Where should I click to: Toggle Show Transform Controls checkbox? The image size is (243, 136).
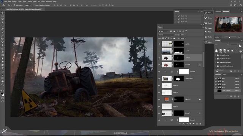(35, 5)
